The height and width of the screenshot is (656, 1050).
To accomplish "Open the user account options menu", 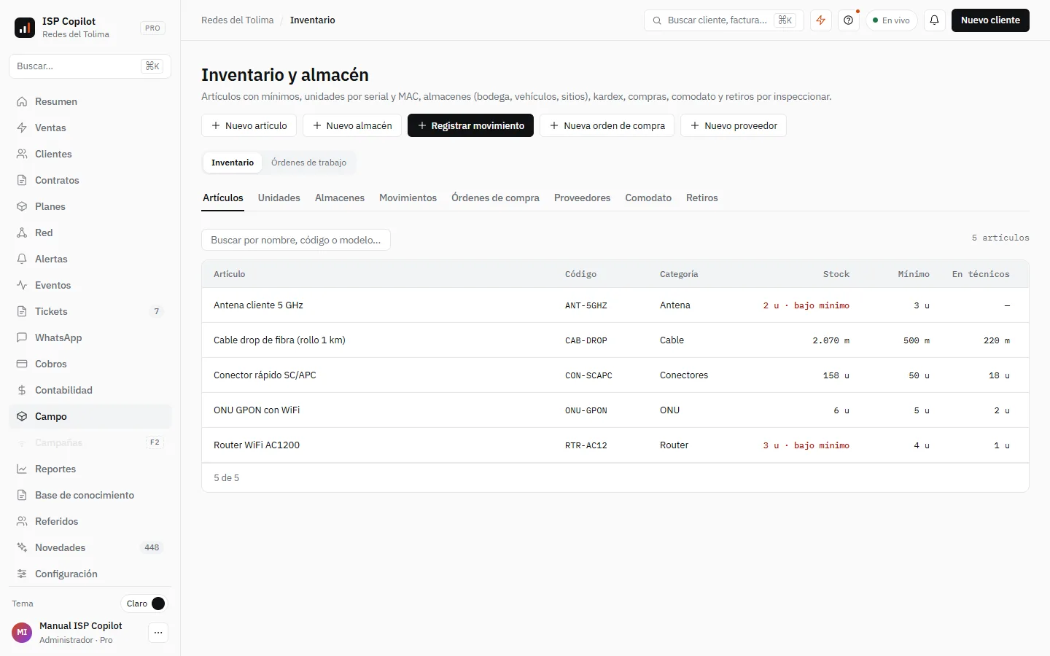I will pyautogui.click(x=158, y=633).
